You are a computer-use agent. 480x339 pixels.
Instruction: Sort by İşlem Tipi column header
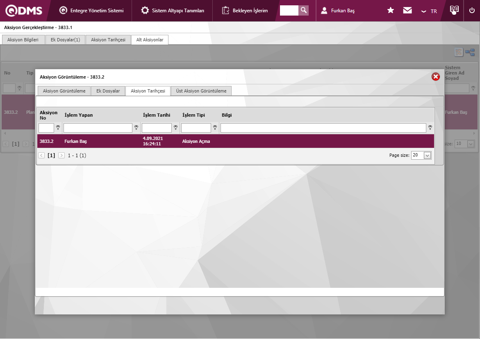click(x=193, y=115)
